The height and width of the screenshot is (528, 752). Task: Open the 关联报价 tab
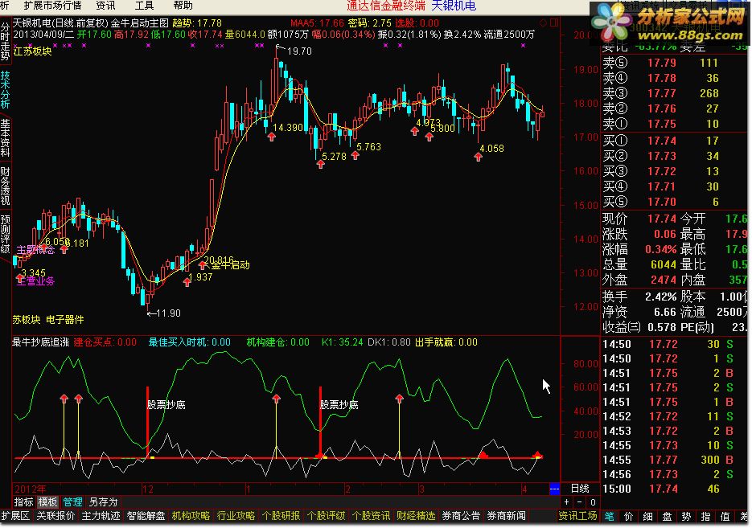click(x=55, y=516)
